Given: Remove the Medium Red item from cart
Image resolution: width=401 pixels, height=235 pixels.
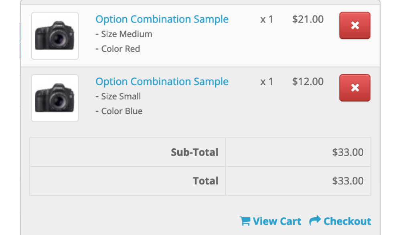Looking at the screenshot, I should (355, 26).
